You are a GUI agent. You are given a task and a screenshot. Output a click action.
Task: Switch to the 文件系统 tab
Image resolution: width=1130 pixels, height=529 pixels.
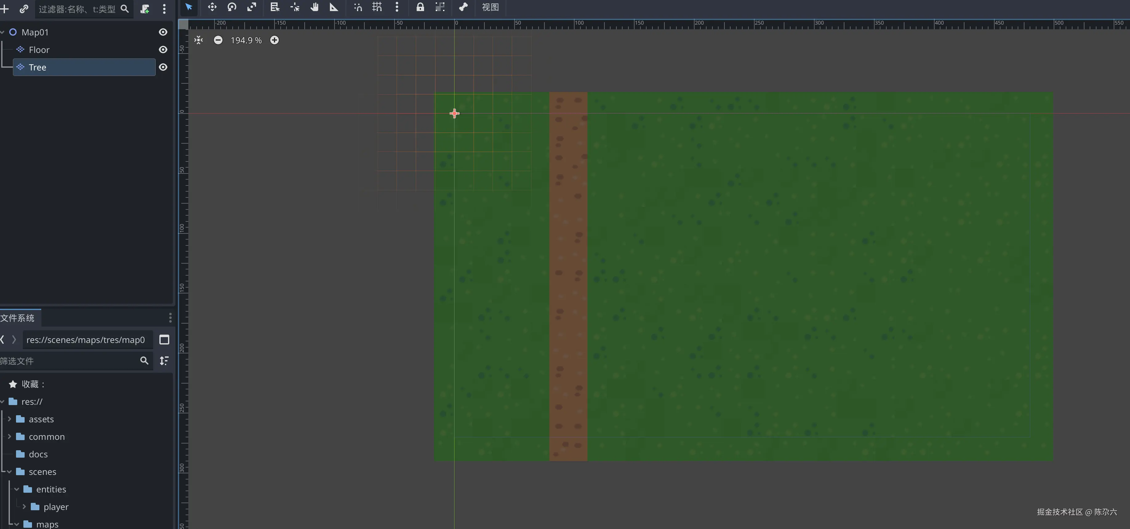tap(18, 318)
